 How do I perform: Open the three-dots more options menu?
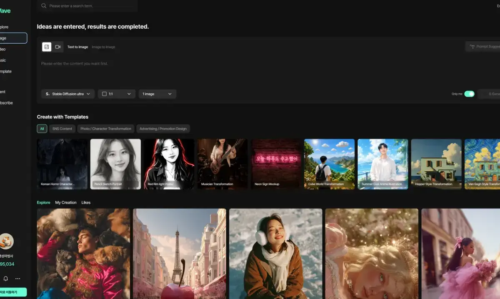click(x=17, y=279)
